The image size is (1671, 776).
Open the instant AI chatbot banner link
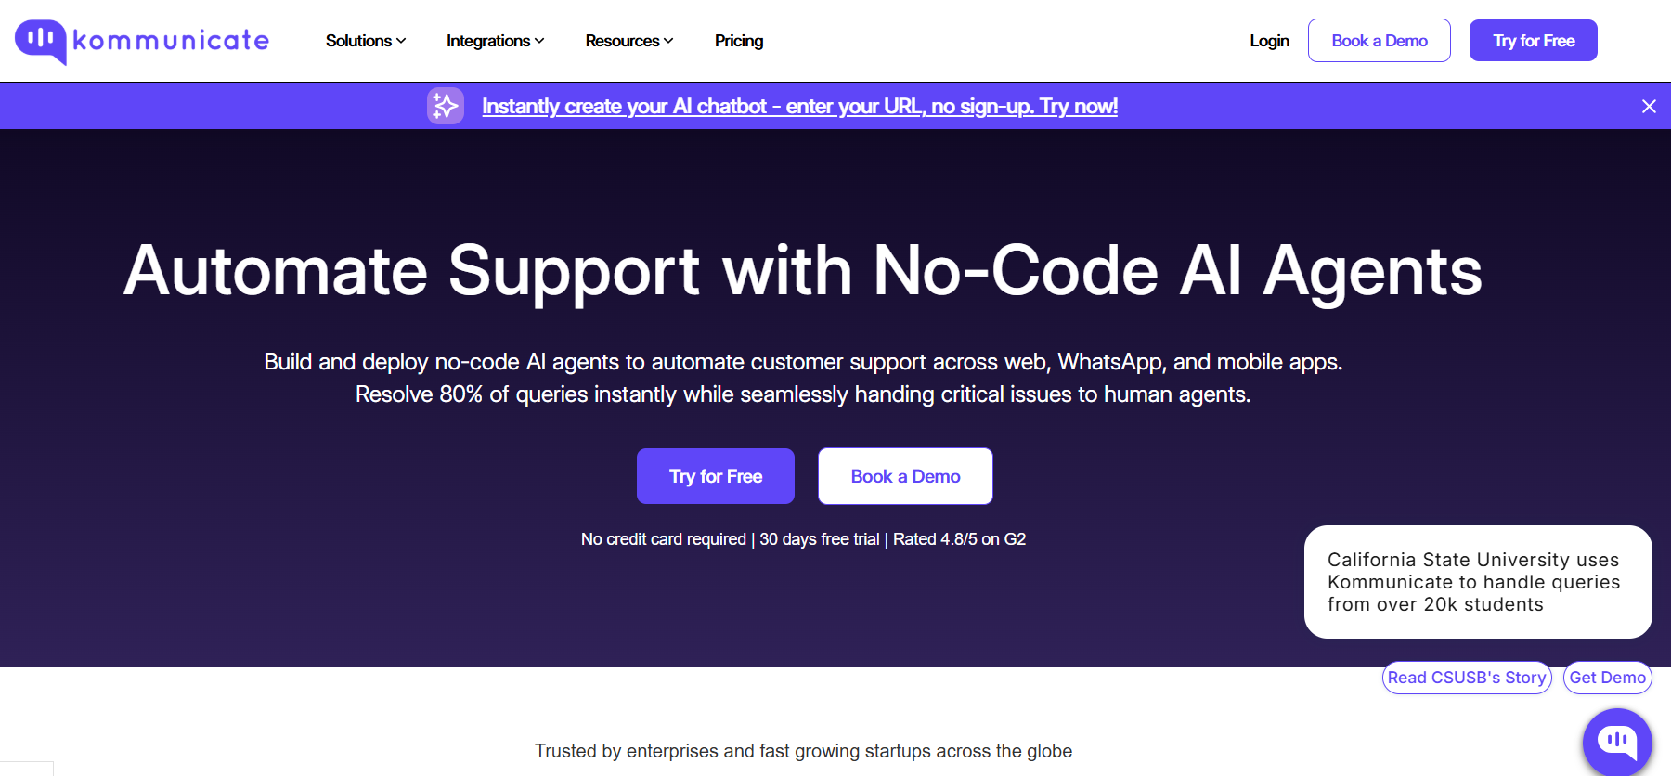click(x=799, y=107)
